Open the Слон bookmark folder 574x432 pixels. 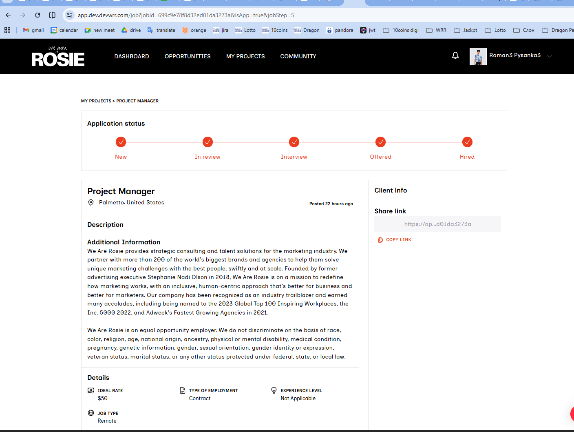(x=524, y=30)
